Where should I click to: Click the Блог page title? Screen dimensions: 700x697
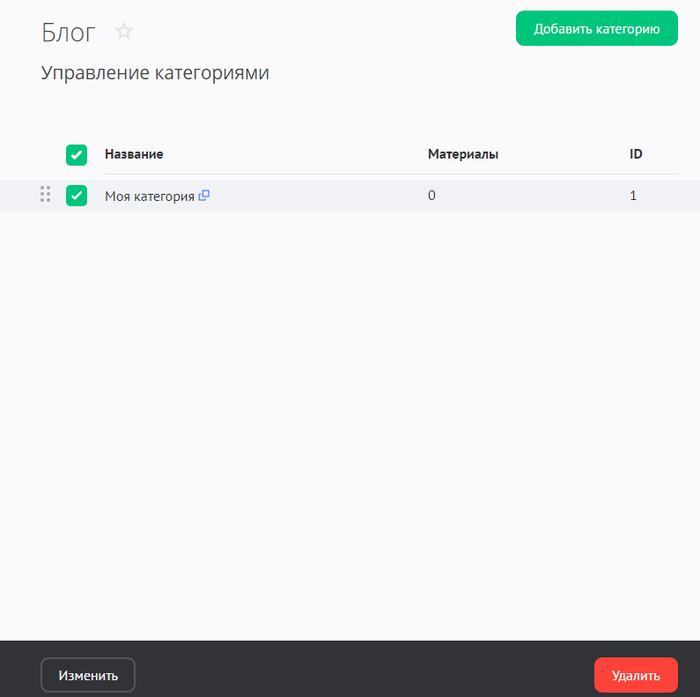tap(69, 33)
